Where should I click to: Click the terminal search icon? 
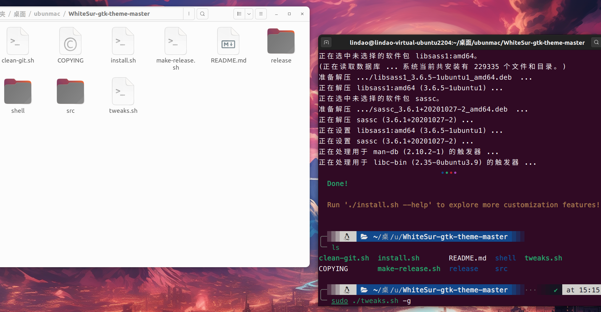[596, 43]
